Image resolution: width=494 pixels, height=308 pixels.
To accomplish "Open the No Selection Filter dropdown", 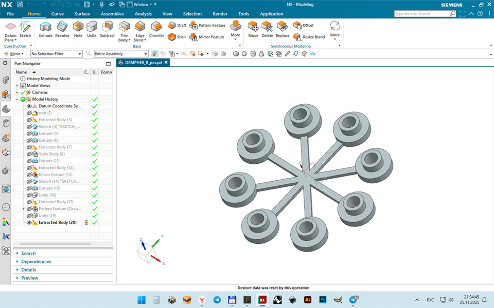I will point(57,54).
